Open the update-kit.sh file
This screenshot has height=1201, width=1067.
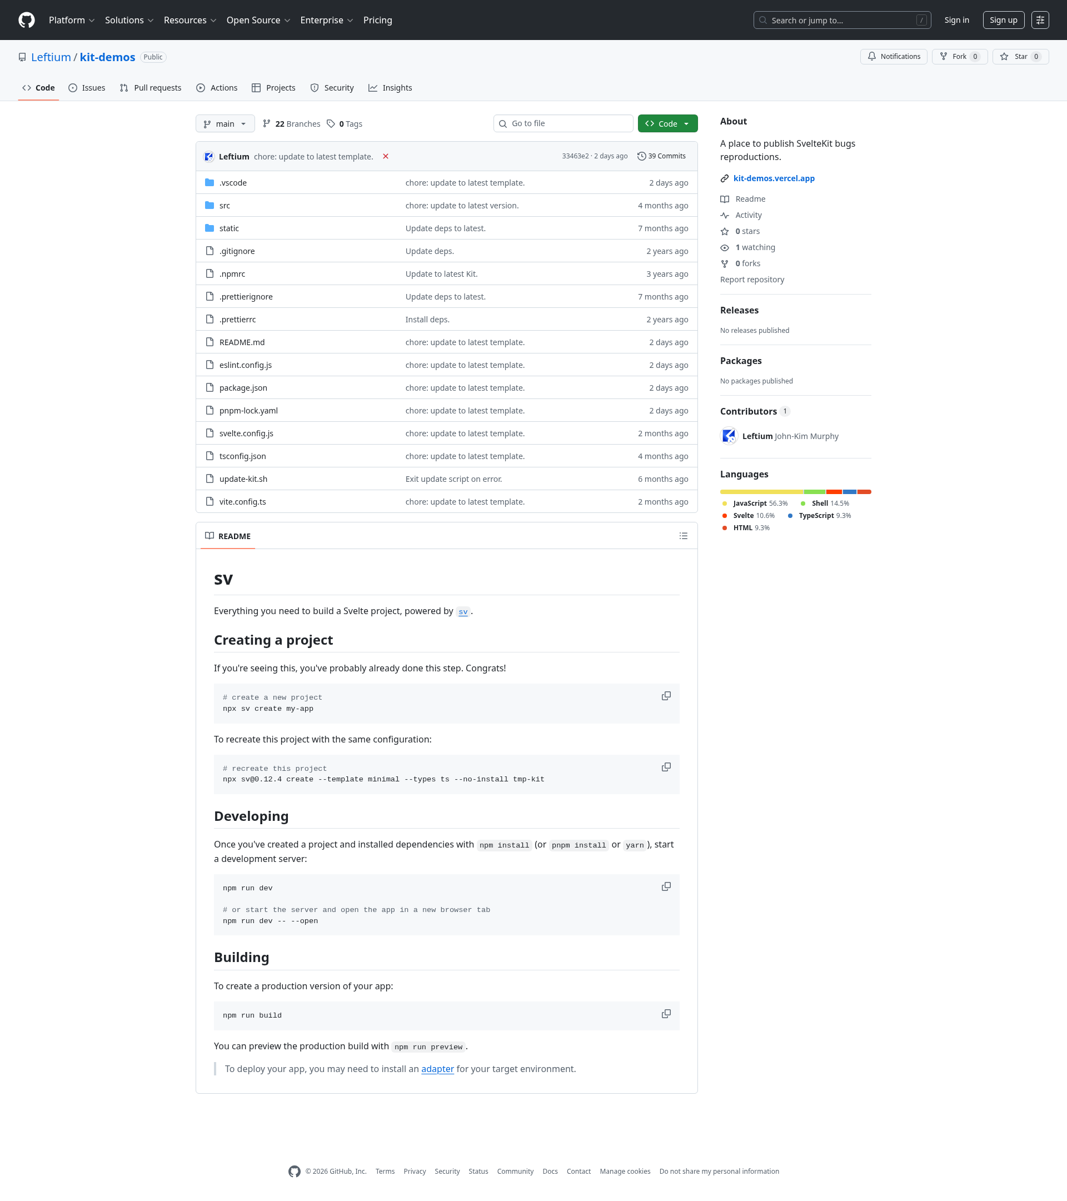coord(243,479)
